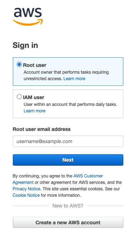Click "User within an account" description text

point(71,104)
